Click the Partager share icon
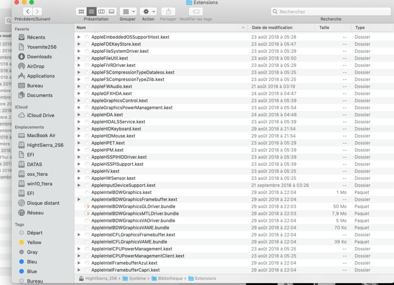 [168, 12]
